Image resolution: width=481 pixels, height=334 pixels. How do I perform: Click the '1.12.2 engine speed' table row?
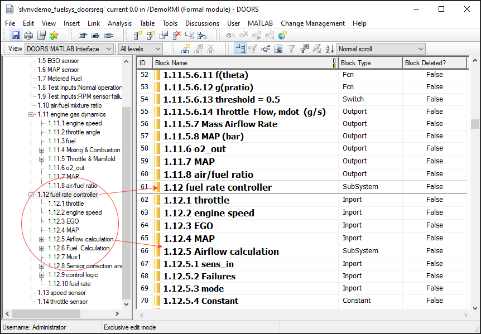point(302,212)
